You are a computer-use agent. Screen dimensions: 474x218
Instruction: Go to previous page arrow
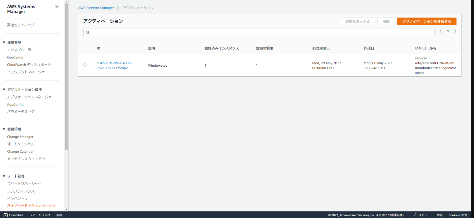(441, 31)
